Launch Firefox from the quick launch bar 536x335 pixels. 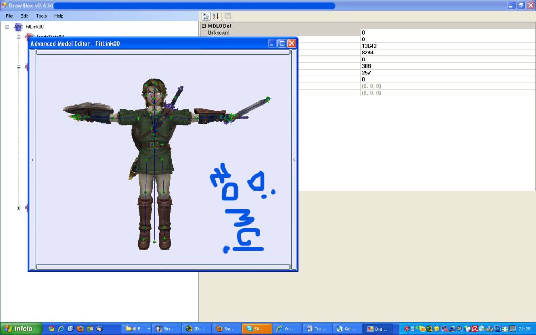point(80,329)
